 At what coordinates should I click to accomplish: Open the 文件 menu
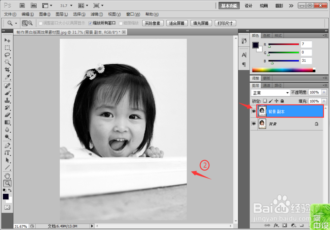pos(10,14)
